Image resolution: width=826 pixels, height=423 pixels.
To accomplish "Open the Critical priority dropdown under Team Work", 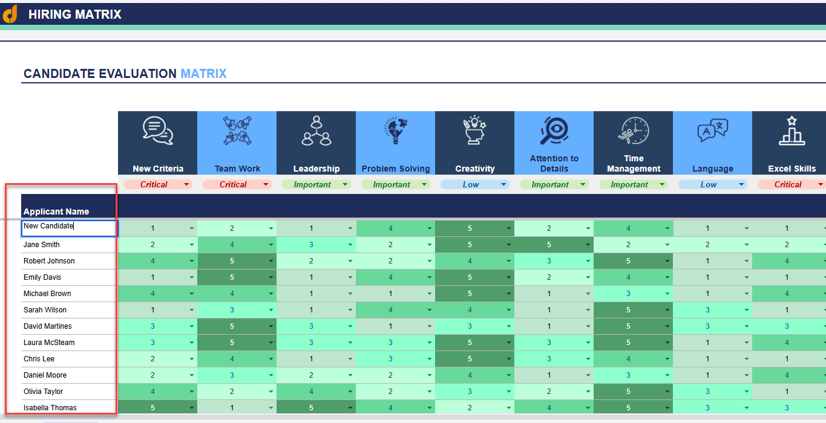I will pyautogui.click(x=237, y=184).
